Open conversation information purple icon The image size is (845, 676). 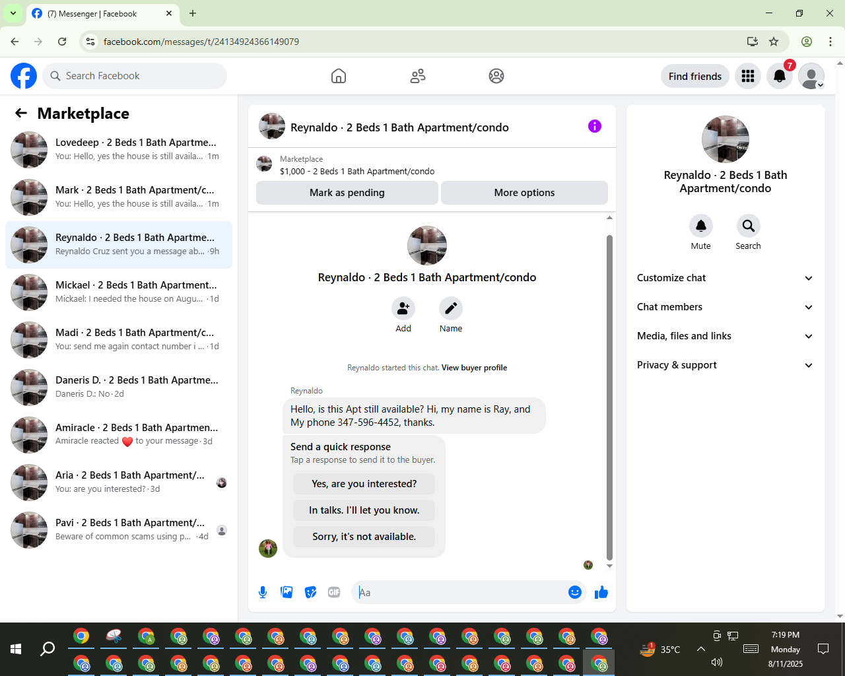[595, 126]
